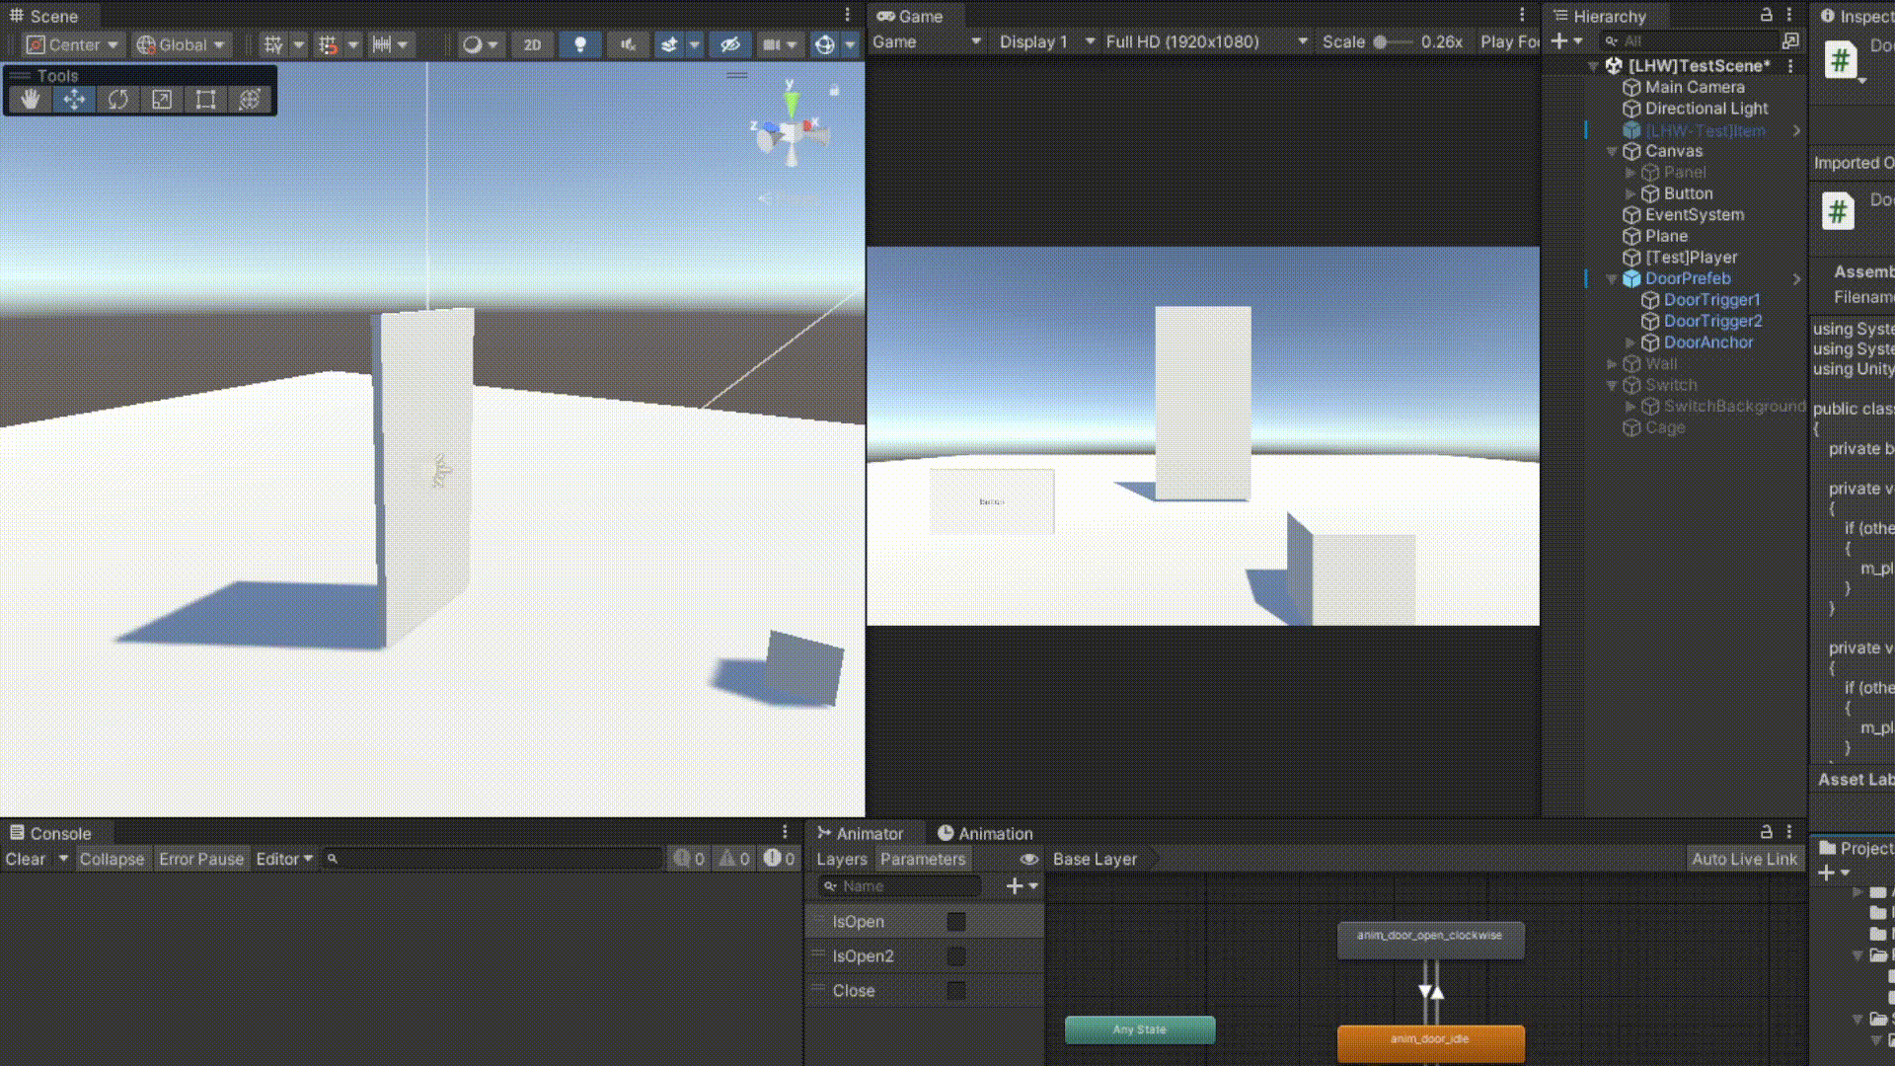Image resolution: width=1895 pixels, height=1066 pixels.
Task: Select the Rotate tool
Action: pos(118,100)
